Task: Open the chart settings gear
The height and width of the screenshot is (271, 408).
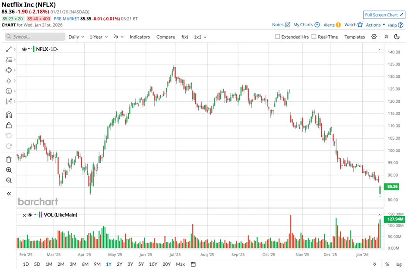Action: [374, 37]
